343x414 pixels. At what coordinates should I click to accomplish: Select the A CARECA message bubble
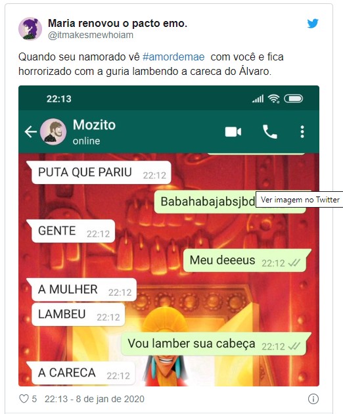click(81, 373)
